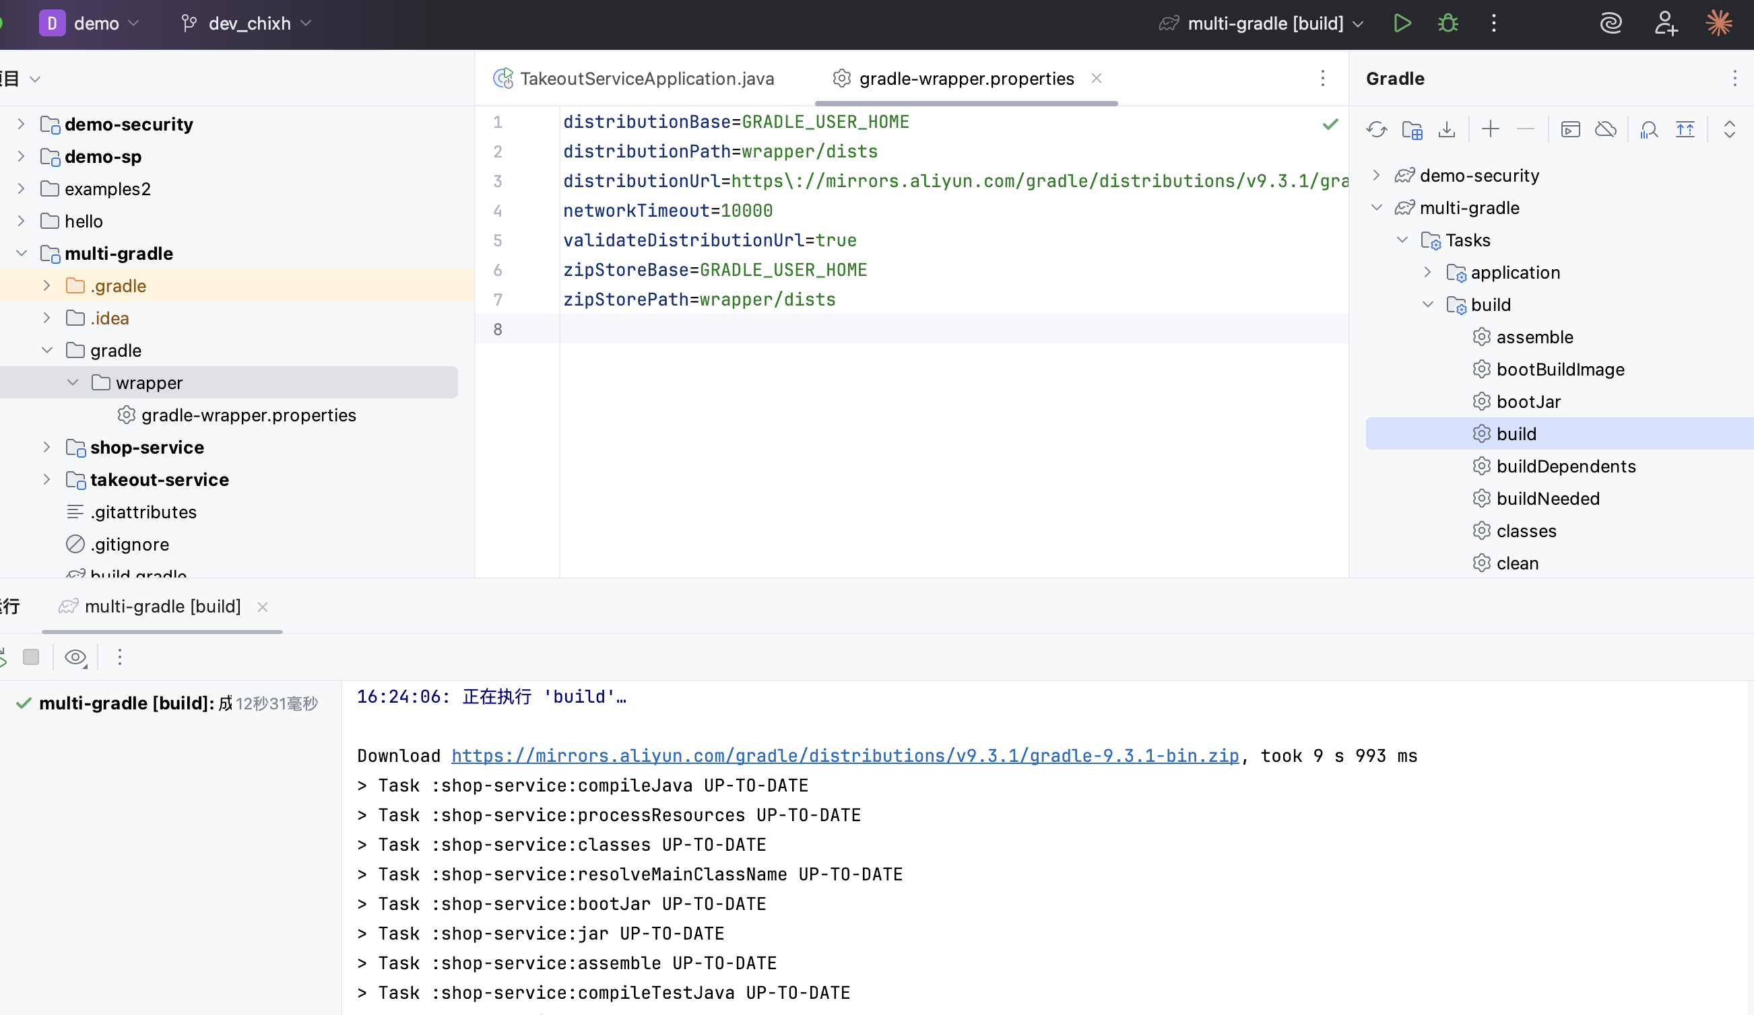Select the multi-gradle [build] run tab

click(x=162, y=606)
